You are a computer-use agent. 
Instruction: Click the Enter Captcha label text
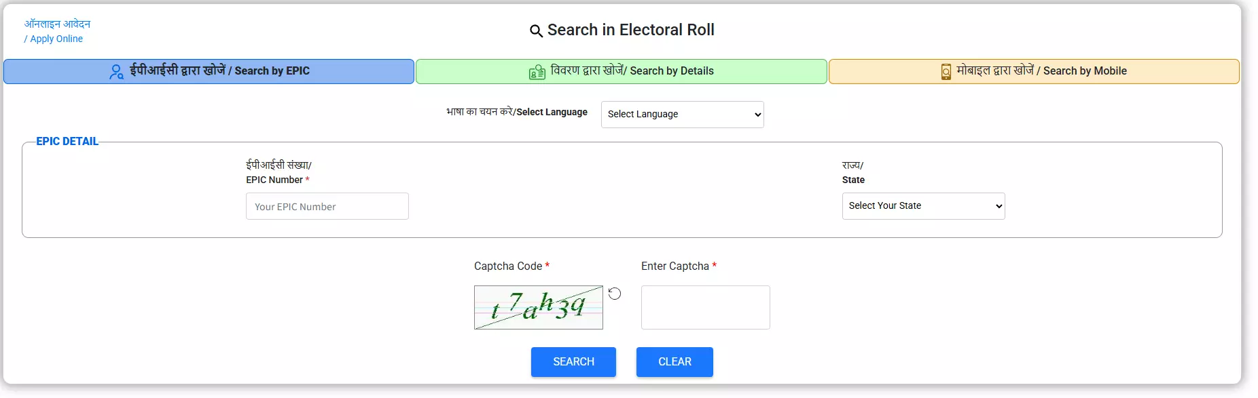pyautogui.click(x=675, y=266)
